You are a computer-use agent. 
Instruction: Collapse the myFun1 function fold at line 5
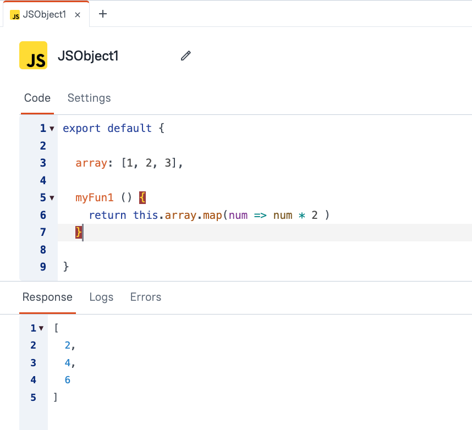[52, 197]
